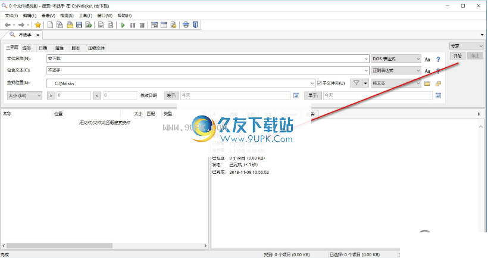Open the 窗口(W) menu

(x=105, y=15)
